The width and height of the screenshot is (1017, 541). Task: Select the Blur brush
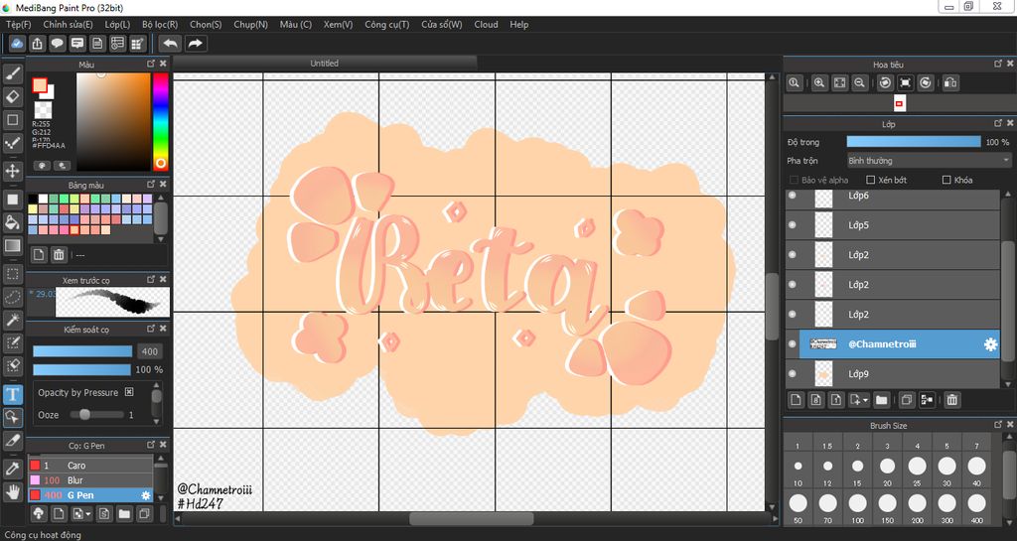[90, 480]
